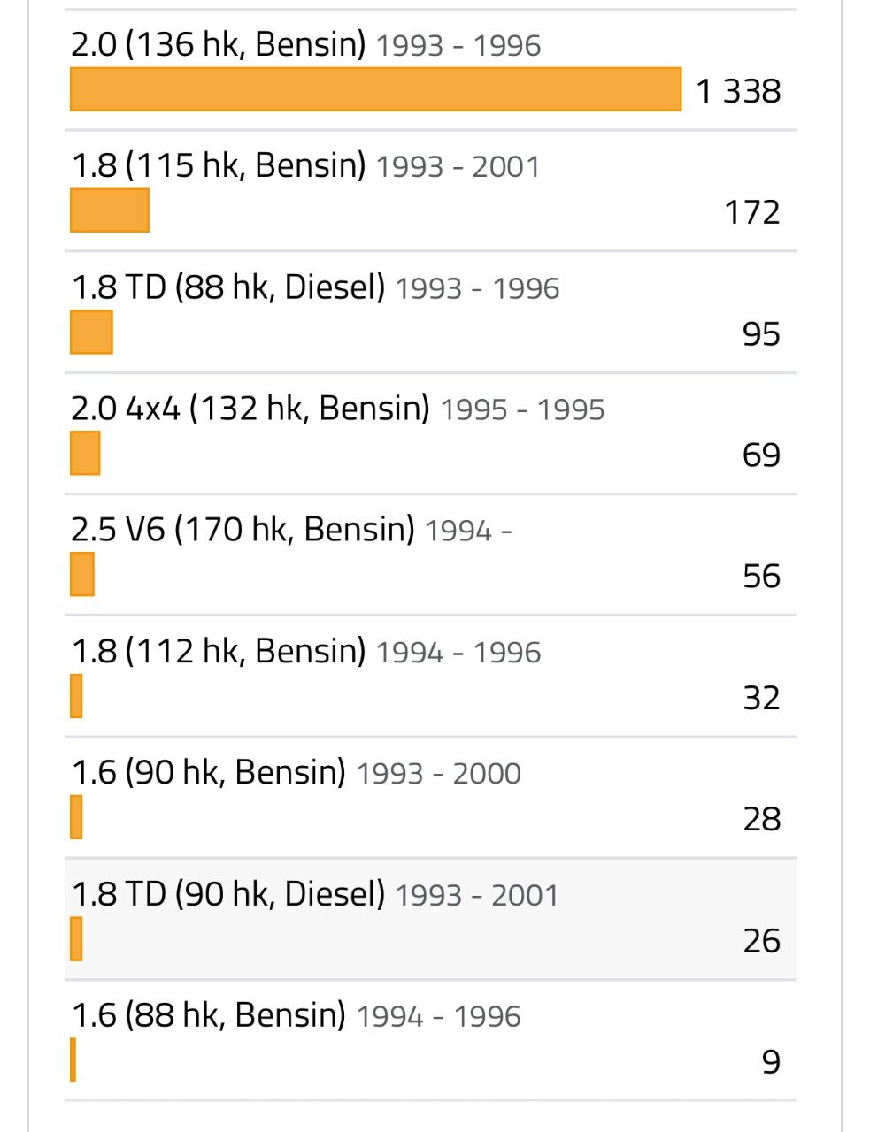Open the 2.5 V6 (170 hk, Bensin) entry
Screen dimensions: 870x1132
coord(243,530)
